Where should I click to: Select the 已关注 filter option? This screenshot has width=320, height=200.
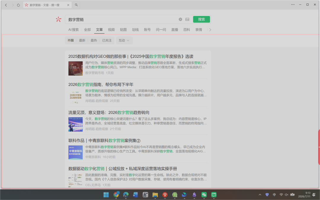[x=107, y=40]
